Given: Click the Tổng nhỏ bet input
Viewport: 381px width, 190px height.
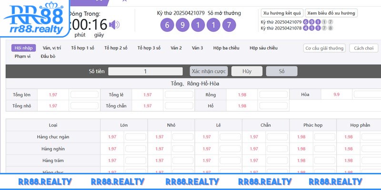Looking at the screenshot, I should coord(84,105).
